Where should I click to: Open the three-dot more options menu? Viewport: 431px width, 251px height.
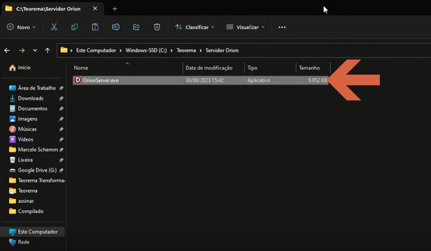pos(282,27)
